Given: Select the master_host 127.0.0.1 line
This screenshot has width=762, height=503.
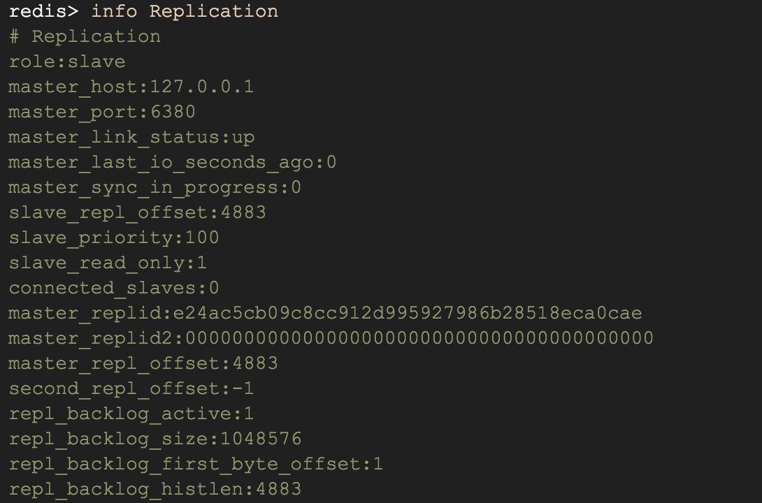Looking at the screenshot, I should click(x=131, y=87).
